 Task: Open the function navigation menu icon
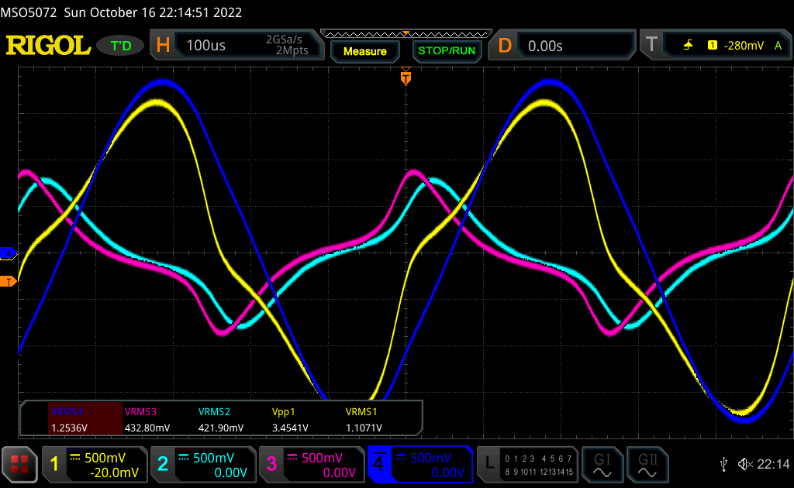[19, 464]
